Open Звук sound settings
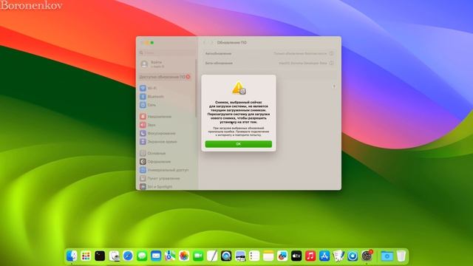This screenshot has height=266, width=473. [x=148, y=125]
